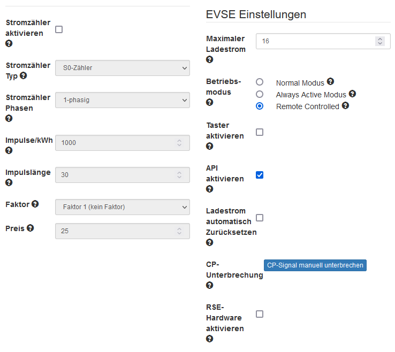Click help icon under Maximaler Ladestrom
This screenshot has height=352, width=395.
point(210,59)
